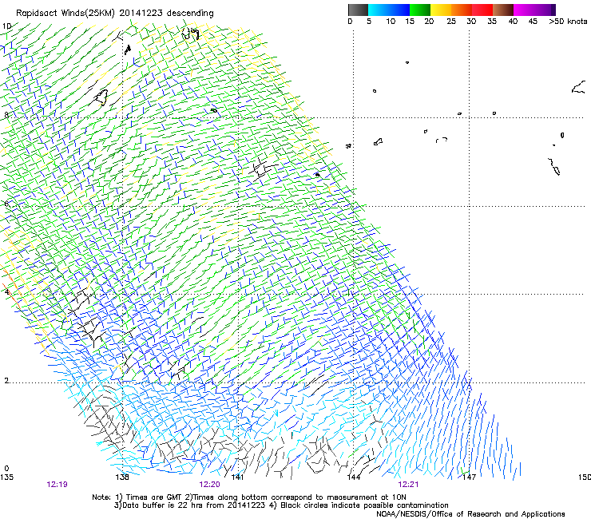This screenshot has height=519, width=591.
Task: Click the latitude '2' axis label
Action: click(6, 380)
